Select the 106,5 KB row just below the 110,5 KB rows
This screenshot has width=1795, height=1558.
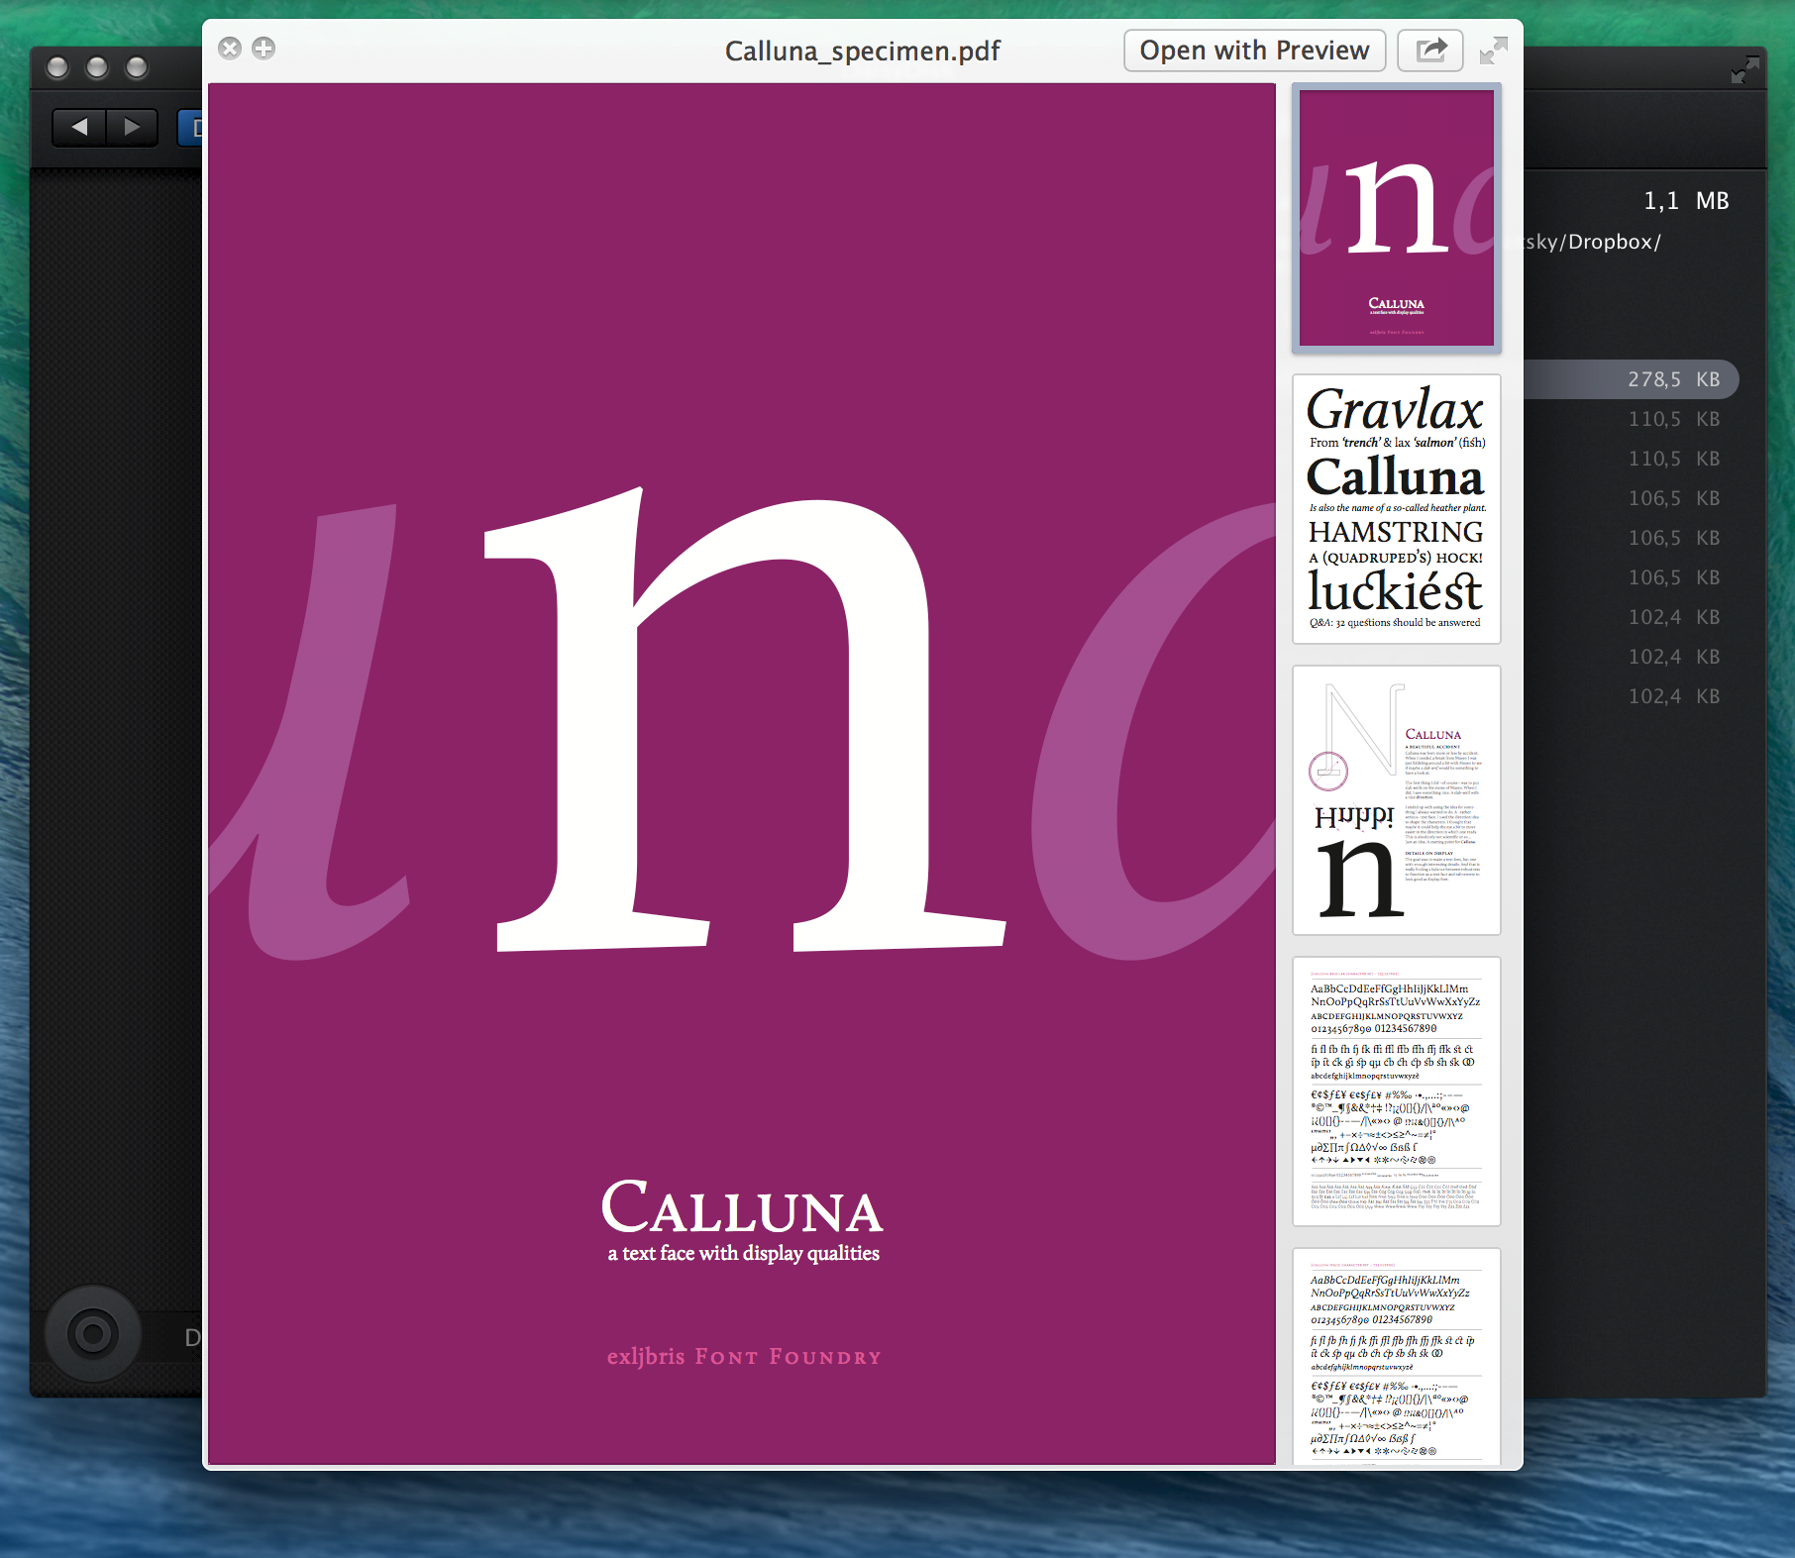pos(1631,498)
